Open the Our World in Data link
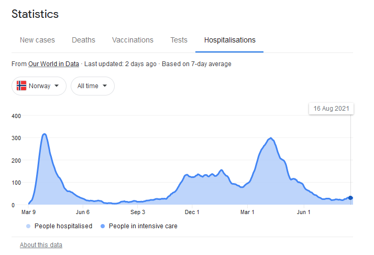The height and width of the screenshot is (255, 374). 53,64
